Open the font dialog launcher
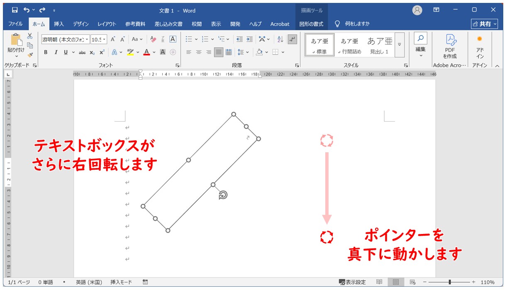The image size is (507, 290). 178,65
